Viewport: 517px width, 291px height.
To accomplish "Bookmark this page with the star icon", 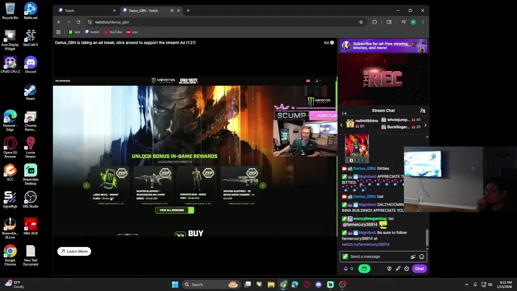I will 361,22.
